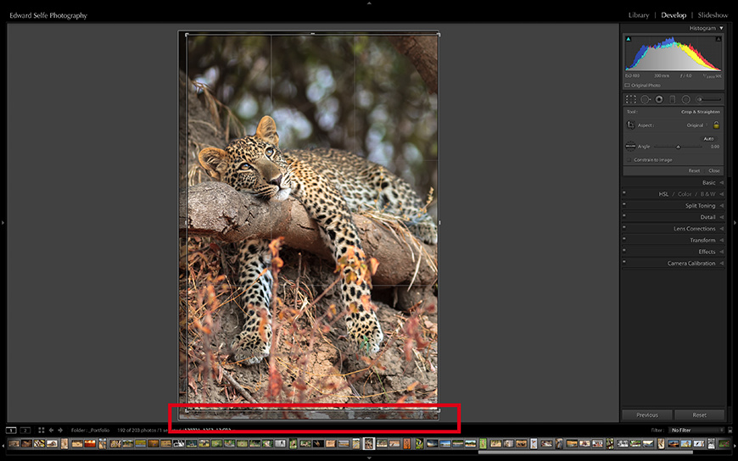This screenshot has width=738, height=461.
Task: Click the Folder : _Portfolio source path
Action: tap(91, 430)
